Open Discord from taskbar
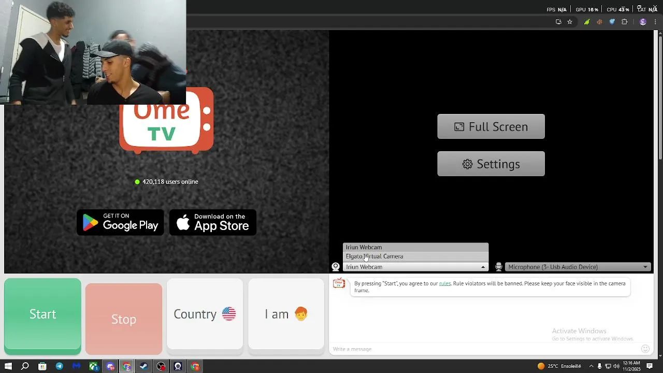The image size is (663, 373). [x=110, y=366]
